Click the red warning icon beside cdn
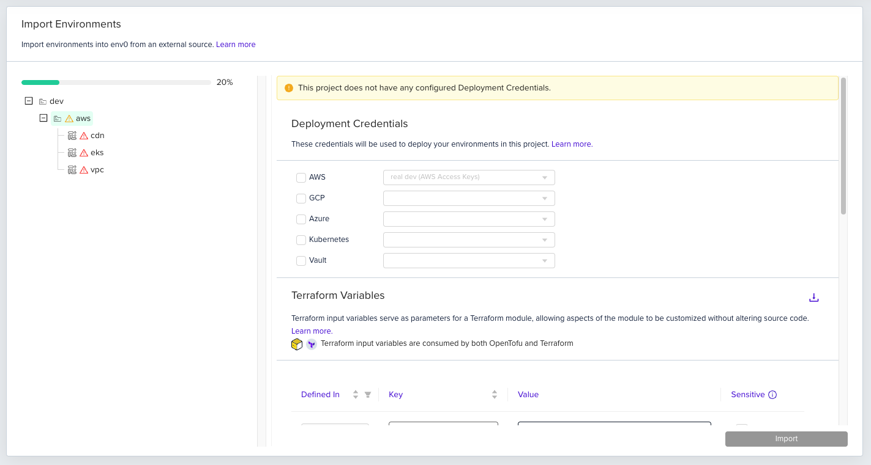 (x=84, y=136)
